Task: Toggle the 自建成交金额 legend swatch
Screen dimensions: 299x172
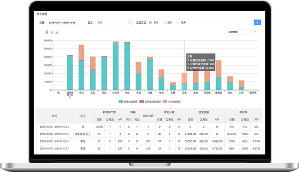Action: click(121, 102)
